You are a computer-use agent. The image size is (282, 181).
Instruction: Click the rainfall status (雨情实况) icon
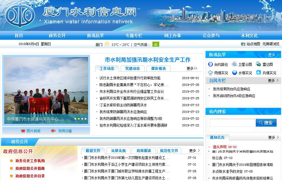coord(210,73)
